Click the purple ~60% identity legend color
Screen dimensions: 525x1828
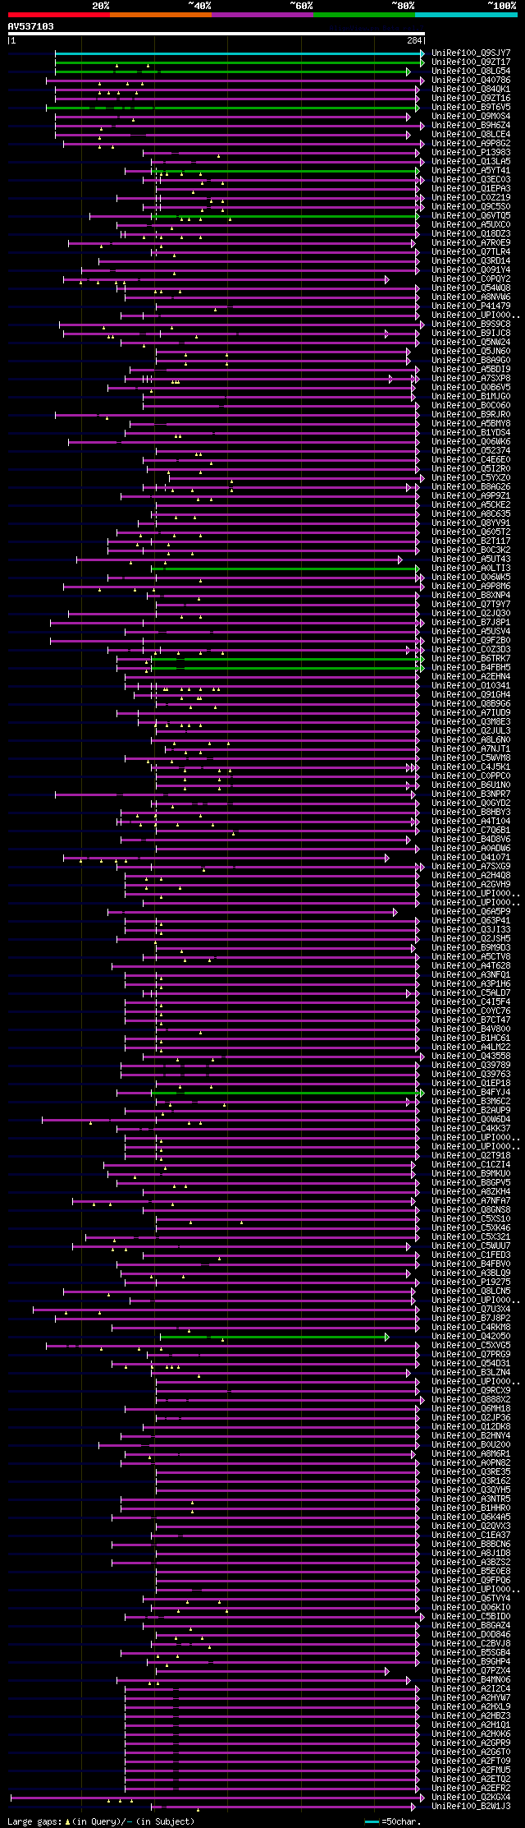(x=262, y=14)
